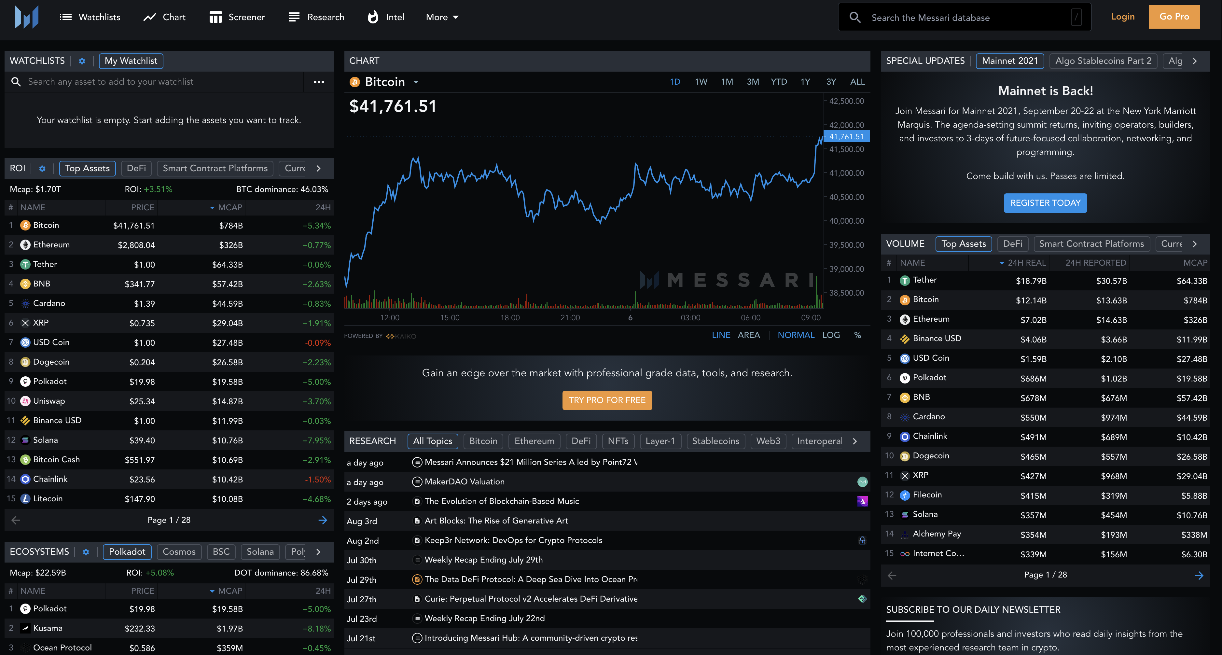Open Art Blocks generative art article
Viewport: 1222px width, 655px height.
pos(496,521)
